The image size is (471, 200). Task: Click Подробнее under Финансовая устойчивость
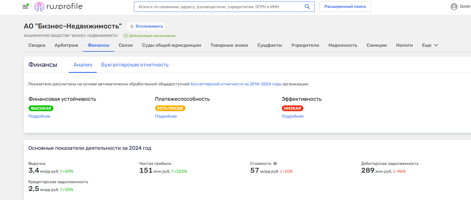[x=39, y=116]
